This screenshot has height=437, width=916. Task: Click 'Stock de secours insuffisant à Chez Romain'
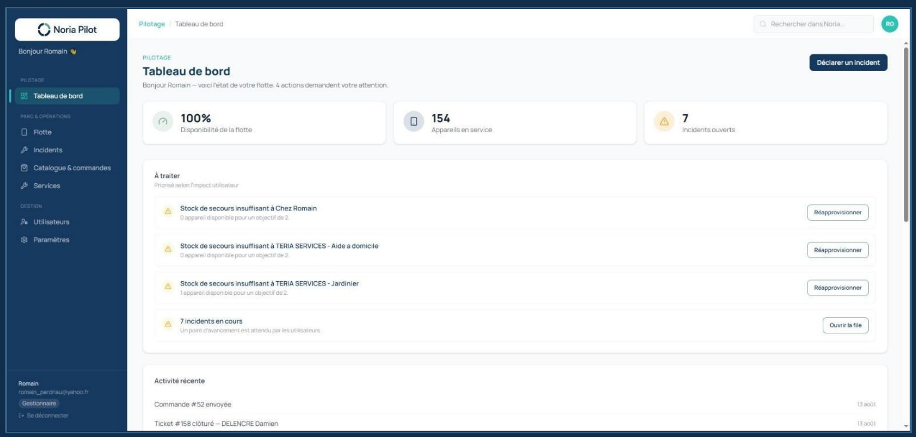click(248, 208)
